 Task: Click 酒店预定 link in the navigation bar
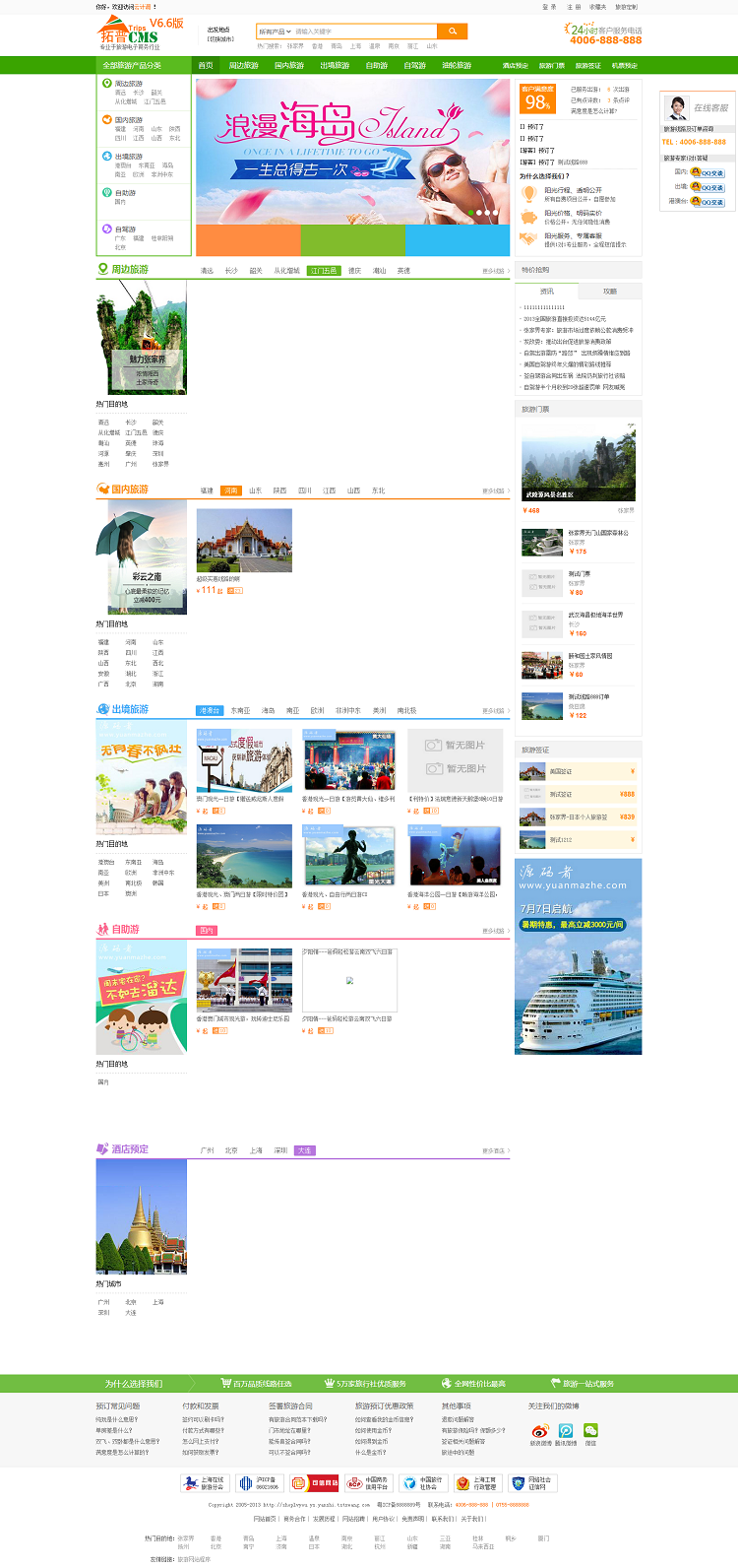[516, 66]
